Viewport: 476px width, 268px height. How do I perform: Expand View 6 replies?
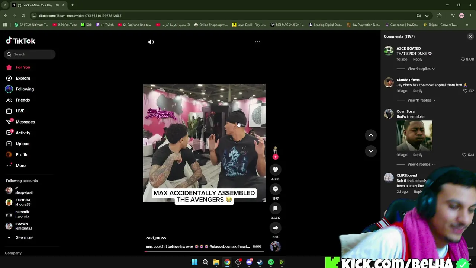tap(421, 164)
